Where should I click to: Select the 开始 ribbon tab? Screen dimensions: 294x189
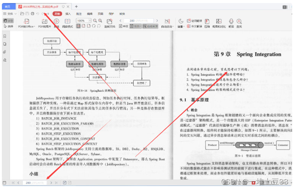pyautogui.click(x=57, y=14)
